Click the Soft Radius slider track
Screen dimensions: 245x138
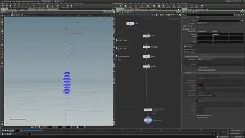[224, 85]
